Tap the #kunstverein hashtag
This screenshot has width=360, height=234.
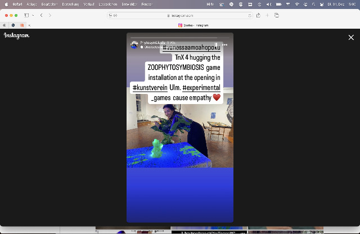tap(154, 88)
